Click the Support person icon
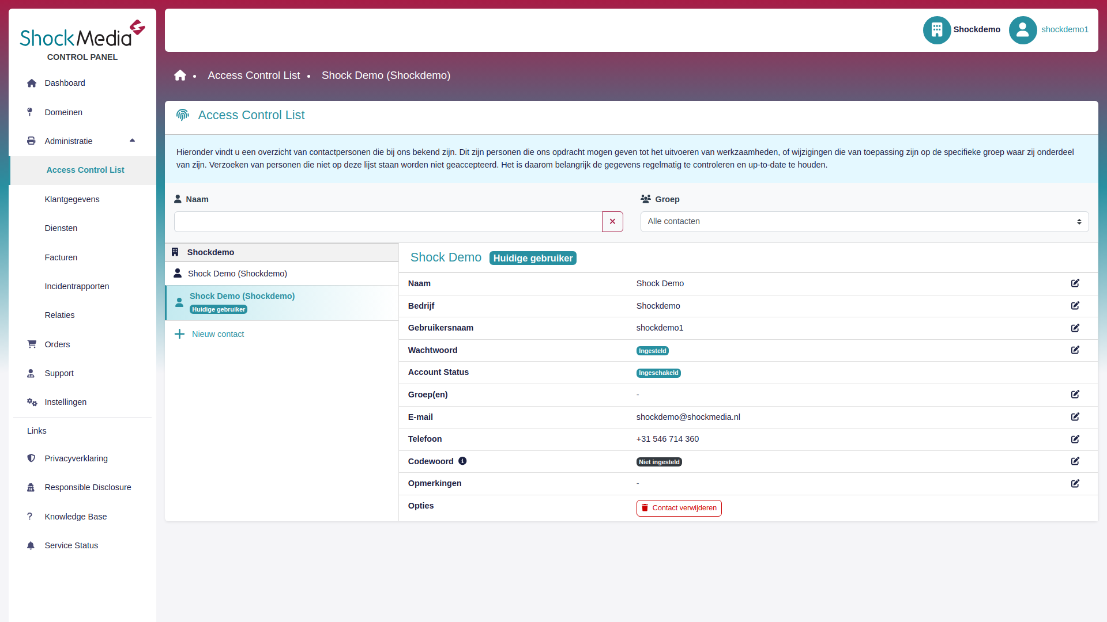 point(31,373)
